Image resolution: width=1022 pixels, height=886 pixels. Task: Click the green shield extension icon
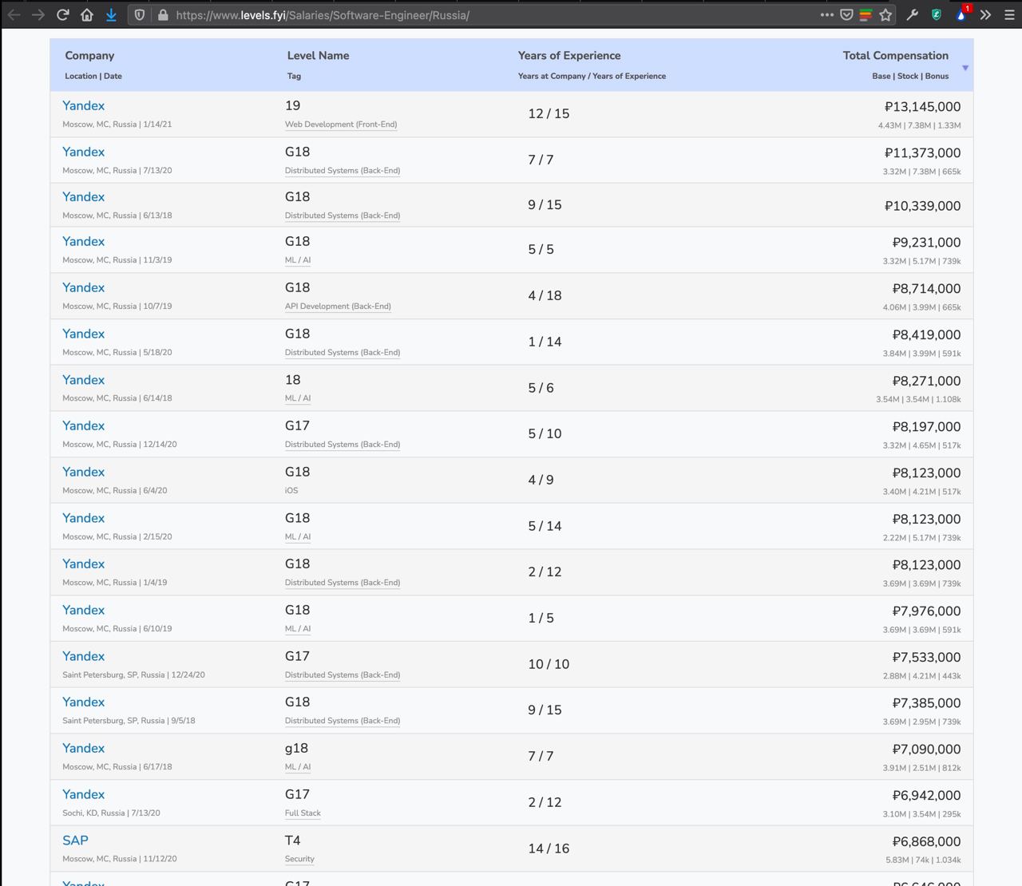937,14
